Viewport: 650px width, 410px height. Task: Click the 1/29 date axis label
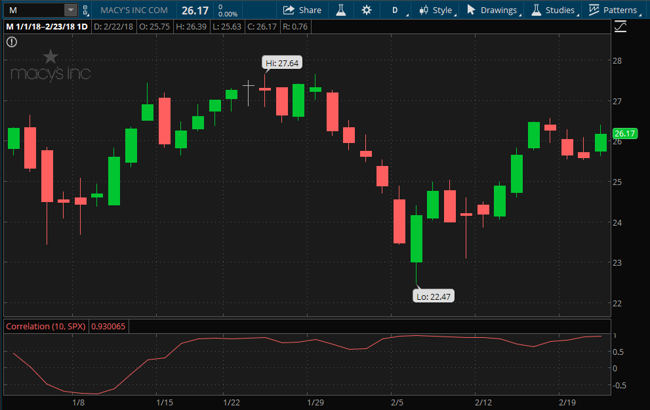coord(315,402)
